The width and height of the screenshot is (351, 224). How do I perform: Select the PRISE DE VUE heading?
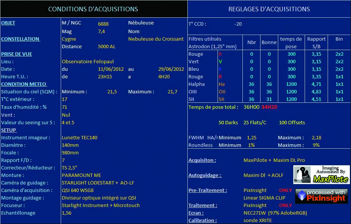coord(17,54)
